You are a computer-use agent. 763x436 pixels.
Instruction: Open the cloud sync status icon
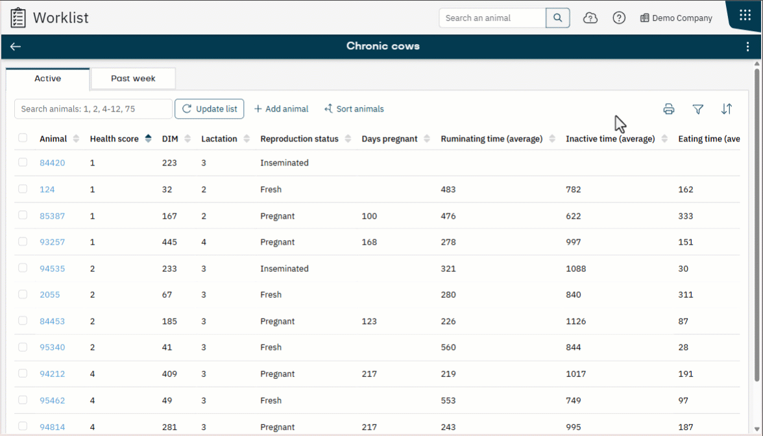tap(590, 18)
